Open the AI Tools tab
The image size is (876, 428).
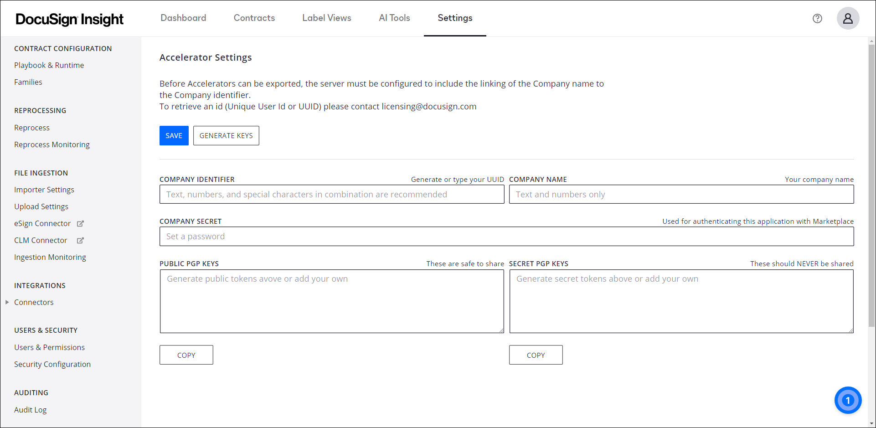click(x=394, y=18)
